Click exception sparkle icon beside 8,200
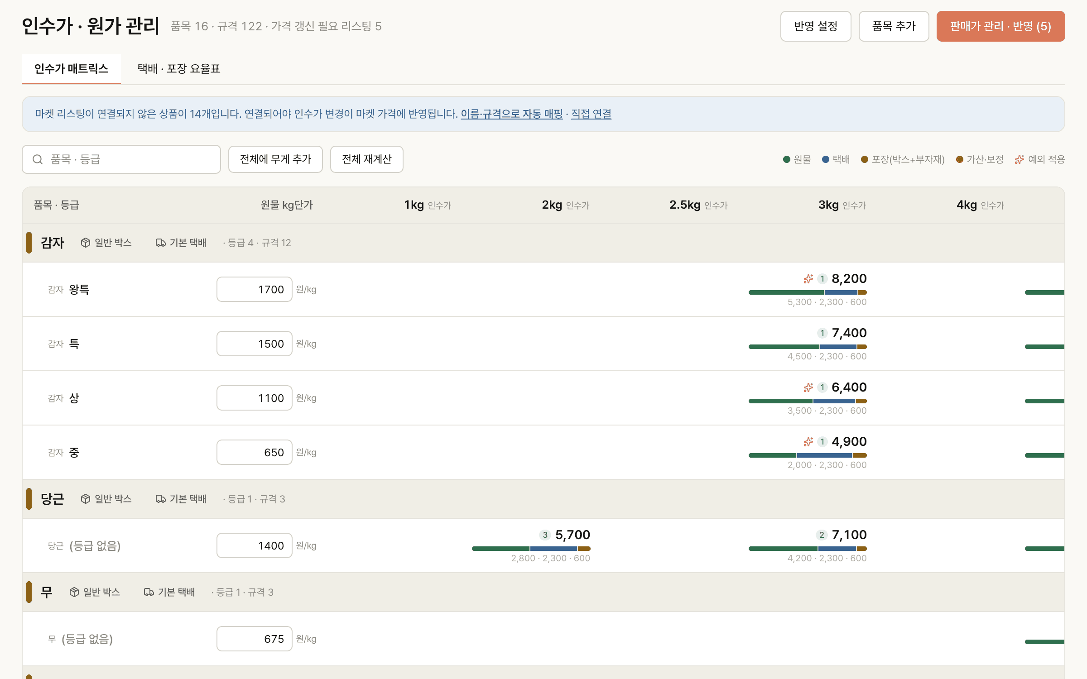This screenshot has height=679, width=1087. (808, 279)
